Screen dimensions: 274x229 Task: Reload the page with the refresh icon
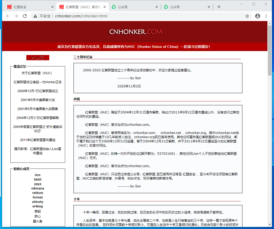click(x=25, y=16)
